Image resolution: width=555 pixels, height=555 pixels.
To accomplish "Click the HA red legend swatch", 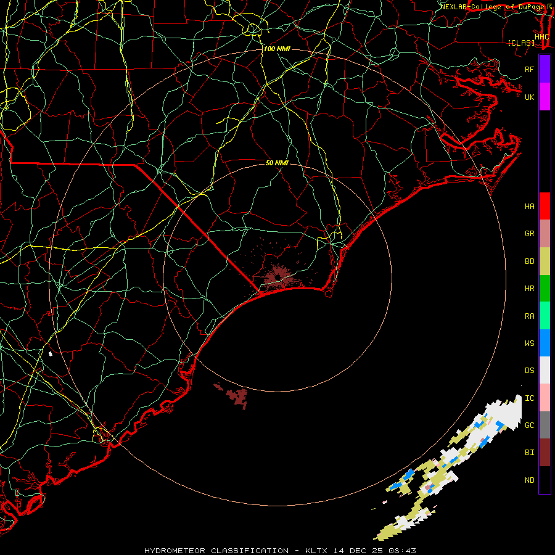I will point(545,206).
